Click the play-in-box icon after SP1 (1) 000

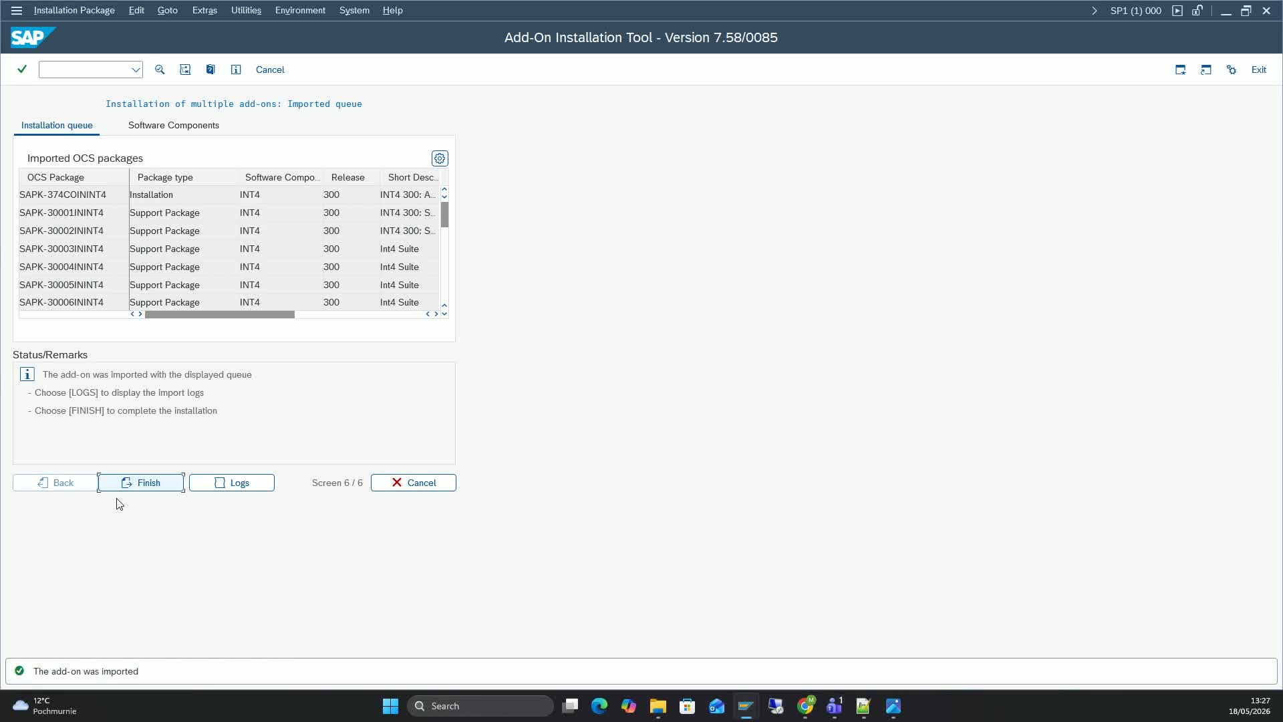[x=1177, y=11]
